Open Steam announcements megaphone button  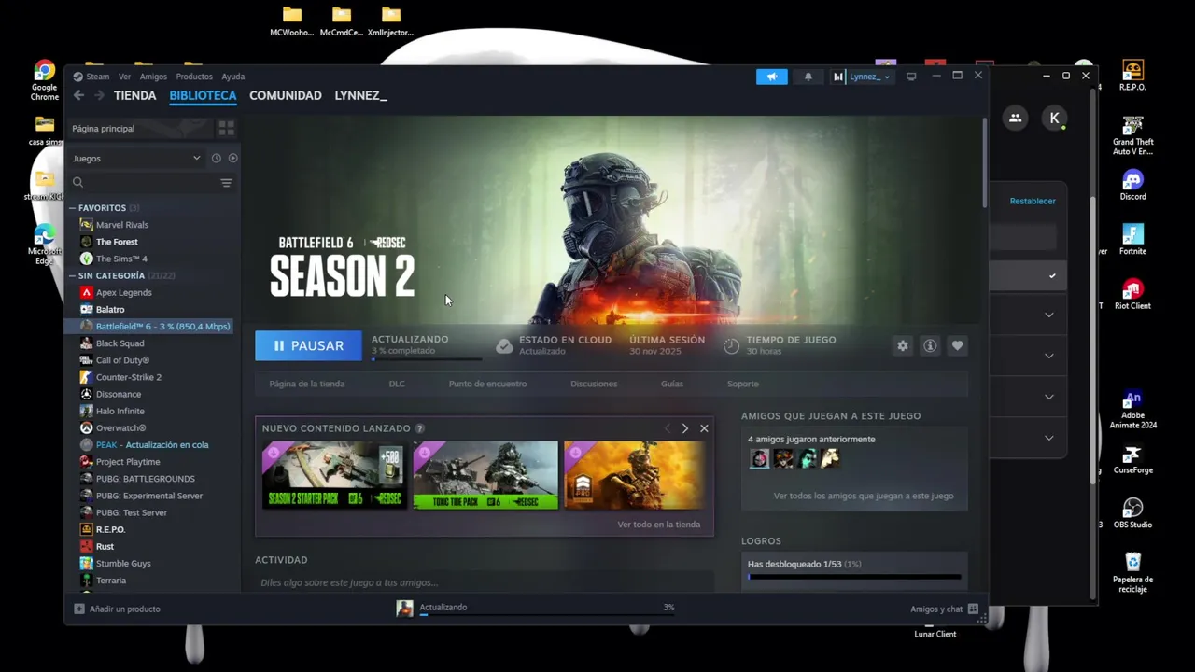pos(772,77)
